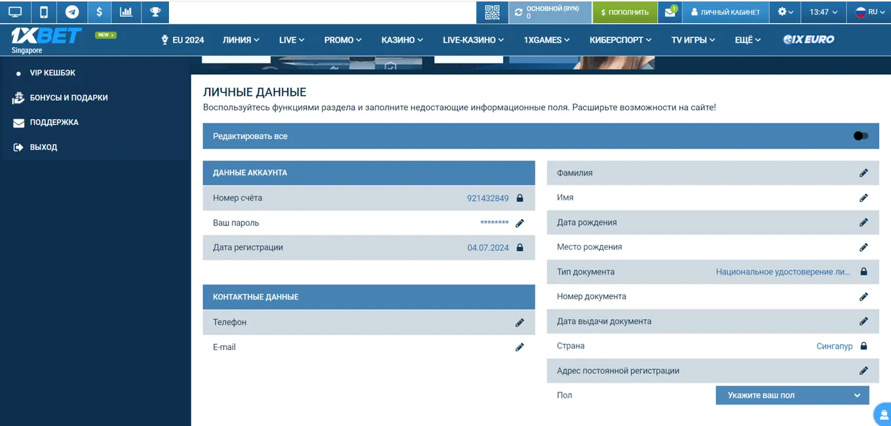Screen dimensions: 891x426
Task: Click the Сингапур country value
Action: [834, 346]
